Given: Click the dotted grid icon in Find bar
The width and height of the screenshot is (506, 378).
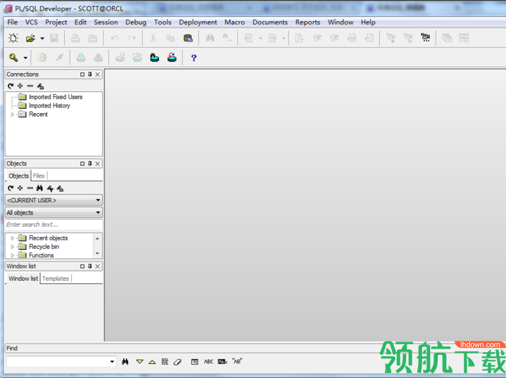Looking at the screenshot, I should click(x=165, y=362).
